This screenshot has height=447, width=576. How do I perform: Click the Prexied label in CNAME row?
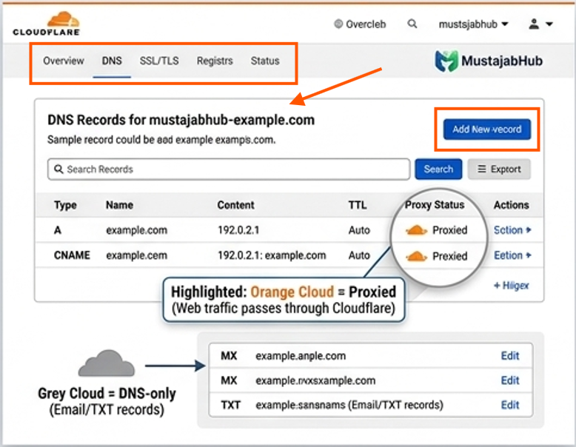click(x=449, y=256)
